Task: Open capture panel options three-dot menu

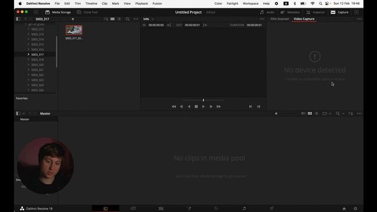Action: (359, 19)
